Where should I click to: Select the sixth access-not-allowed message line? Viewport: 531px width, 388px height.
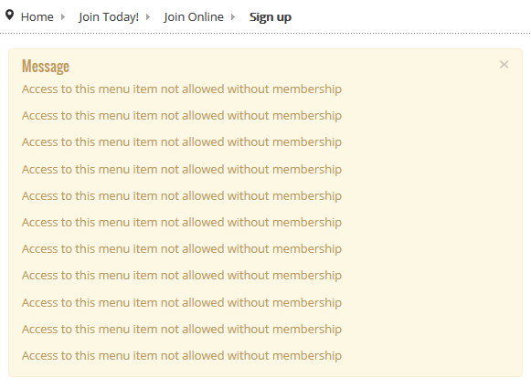(x=182, y=222)
